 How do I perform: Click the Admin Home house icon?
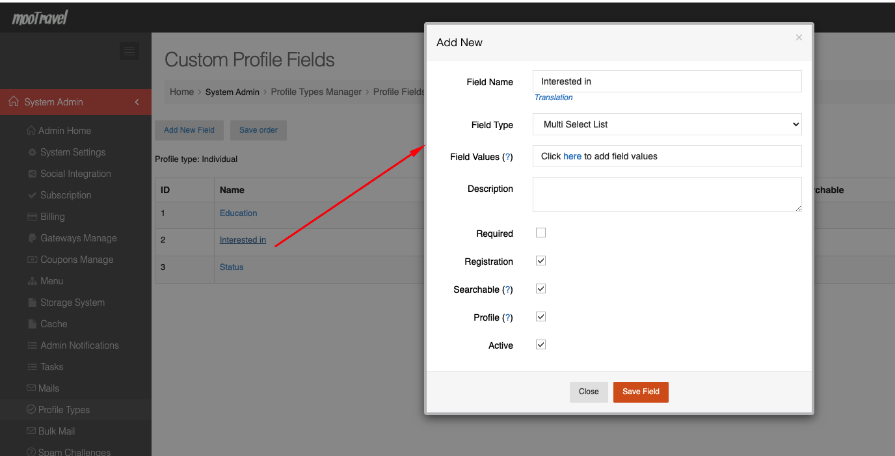[31, 131]
